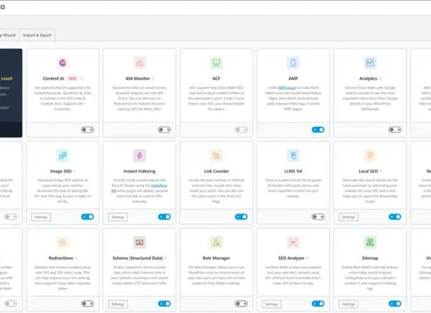Click the 'ACF' card title

pyautogui.click(x=216, y=78)
